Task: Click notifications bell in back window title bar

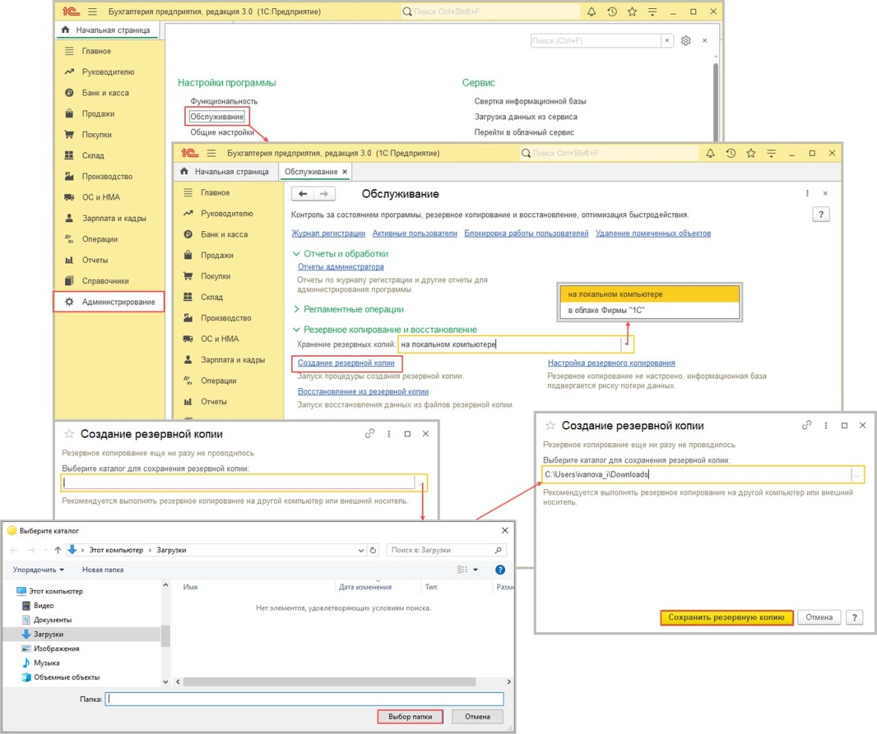Action: click(x=591, y=12)
